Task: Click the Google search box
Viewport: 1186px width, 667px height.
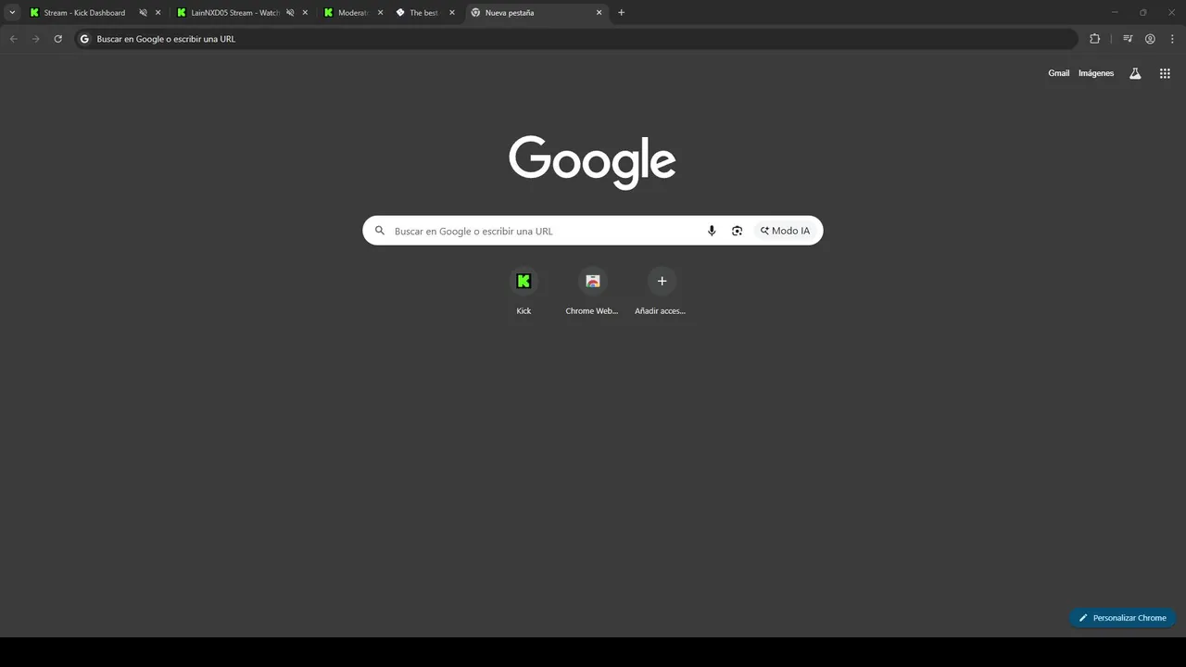Action: coord(592,231)
